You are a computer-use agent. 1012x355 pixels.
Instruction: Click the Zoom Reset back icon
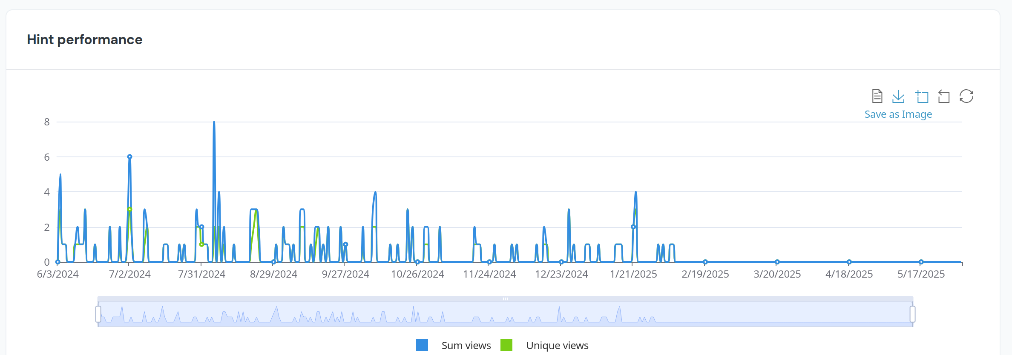pos(944,97)
